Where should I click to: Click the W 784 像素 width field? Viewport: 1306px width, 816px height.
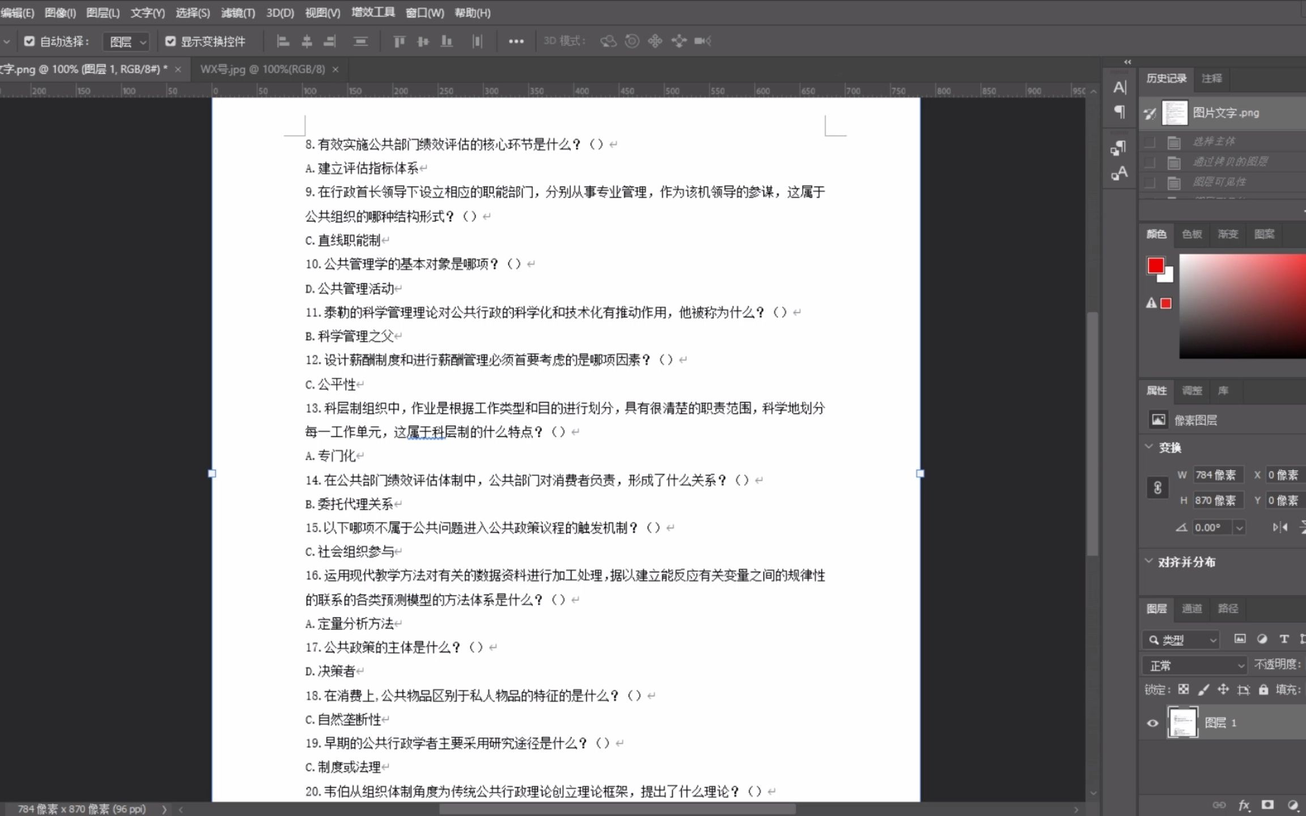click(1218, 475)
